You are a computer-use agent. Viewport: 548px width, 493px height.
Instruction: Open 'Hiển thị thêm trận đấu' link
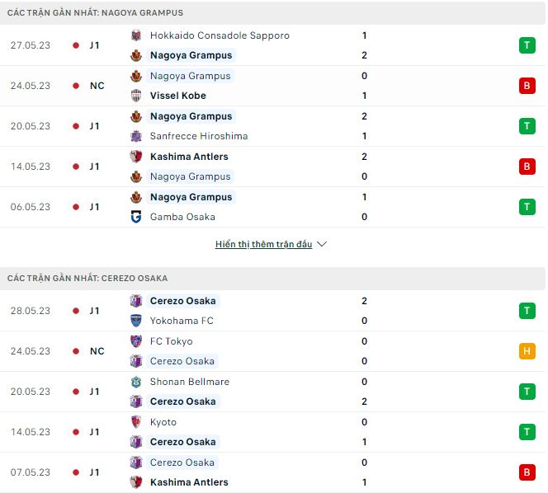tap(263, 245)
